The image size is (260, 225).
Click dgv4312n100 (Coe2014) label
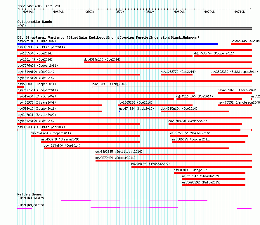pos(36,121)
